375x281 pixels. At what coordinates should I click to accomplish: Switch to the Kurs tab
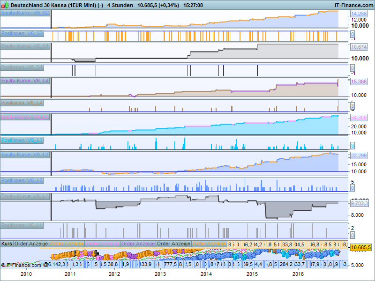click(7, 244)
